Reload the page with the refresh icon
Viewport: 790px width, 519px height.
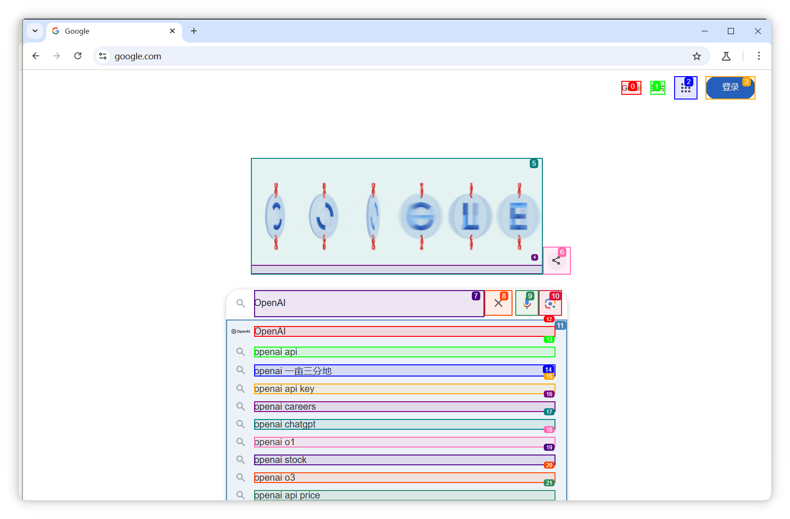coord(78,56)
